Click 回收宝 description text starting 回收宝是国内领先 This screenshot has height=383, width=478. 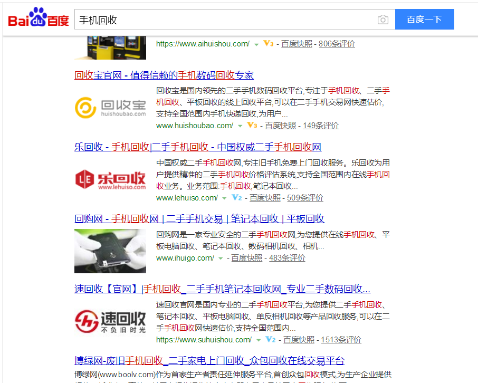click(273, 102)
